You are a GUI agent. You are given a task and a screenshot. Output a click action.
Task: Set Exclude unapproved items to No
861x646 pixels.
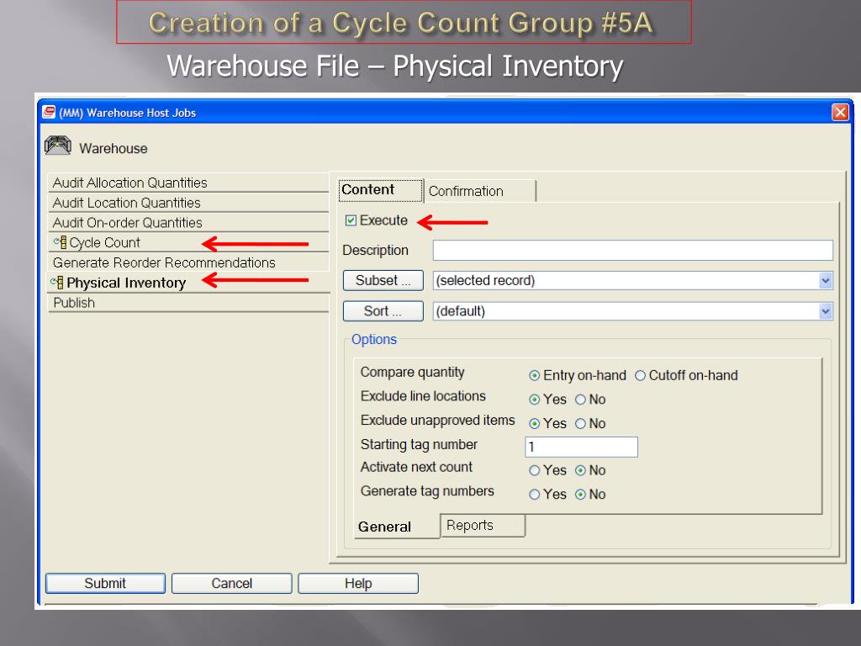(x=580, y=424)
